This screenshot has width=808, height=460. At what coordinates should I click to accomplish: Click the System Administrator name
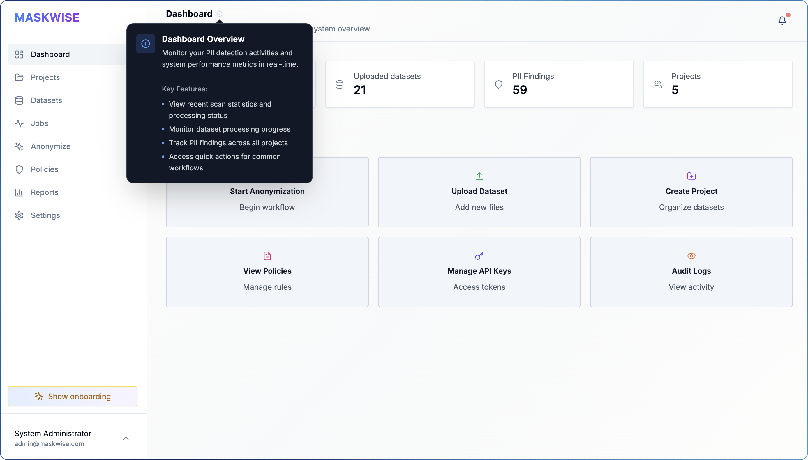pos(53,433)
